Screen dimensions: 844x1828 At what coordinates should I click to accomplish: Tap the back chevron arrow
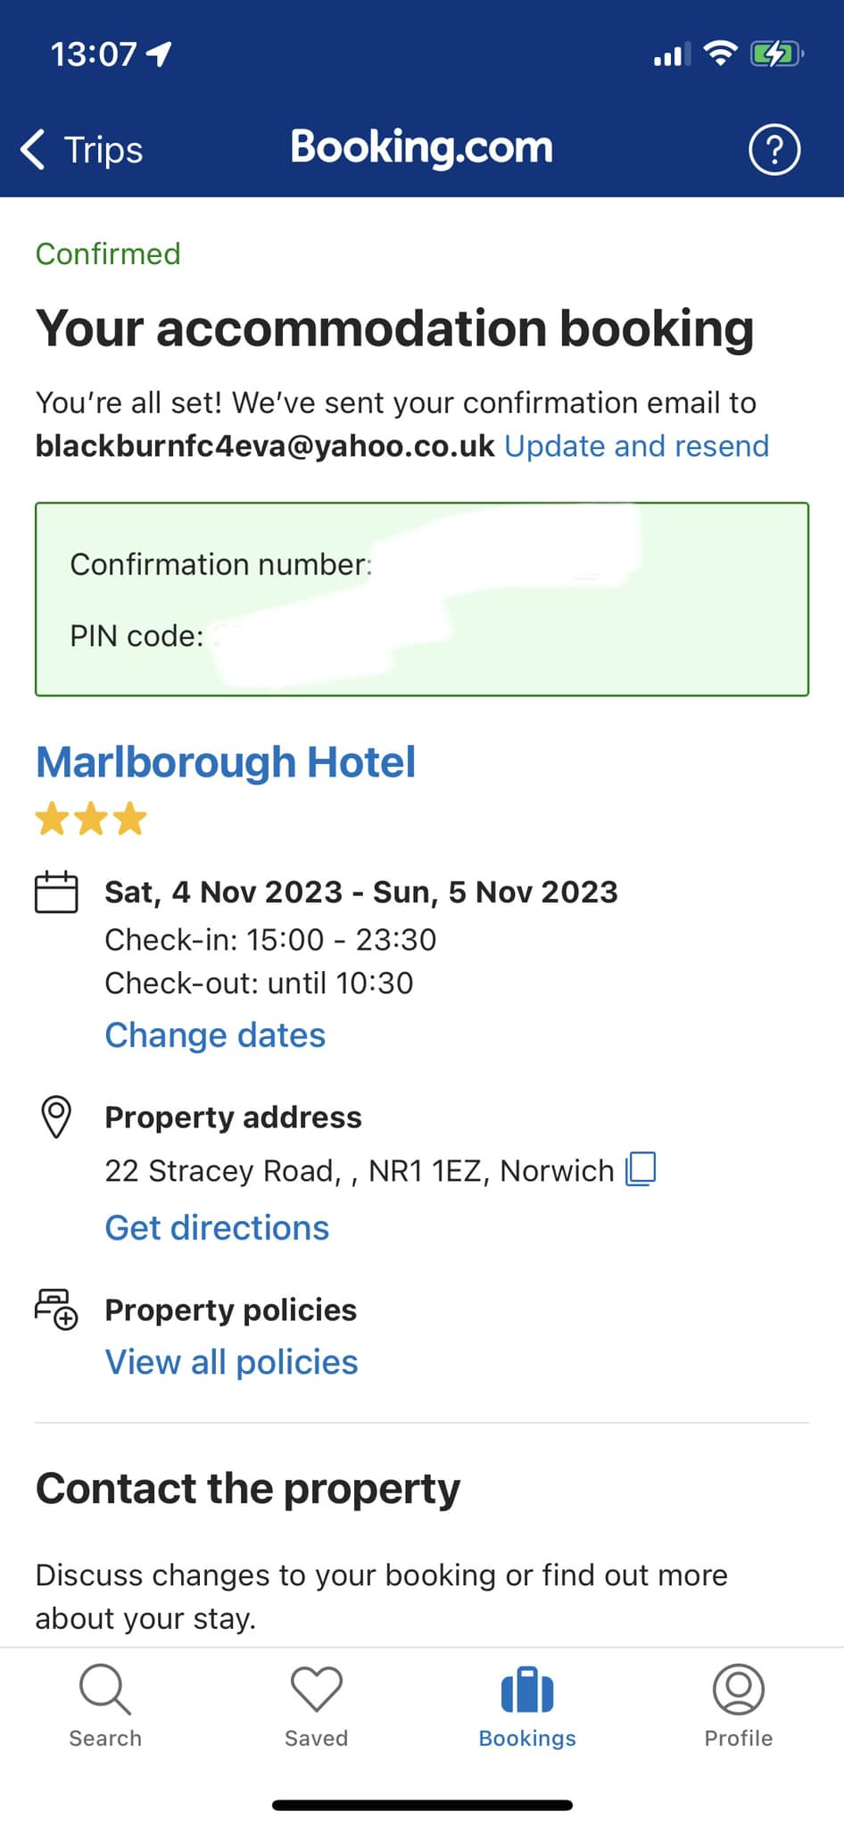pyautogui.click(x=33, y=149)
